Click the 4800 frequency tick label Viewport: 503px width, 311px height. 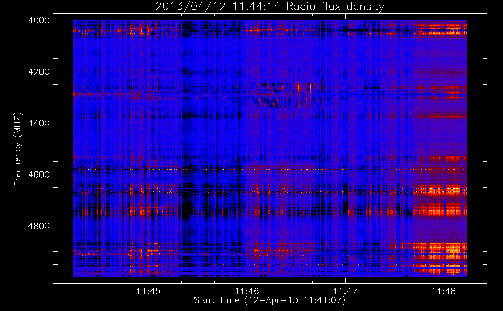pos(39,226)
